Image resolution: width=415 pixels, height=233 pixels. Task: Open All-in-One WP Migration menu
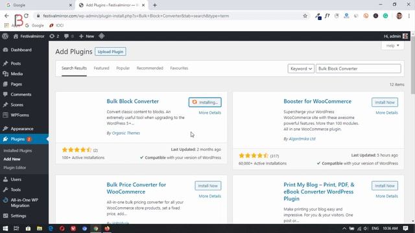tap(24, 203)
